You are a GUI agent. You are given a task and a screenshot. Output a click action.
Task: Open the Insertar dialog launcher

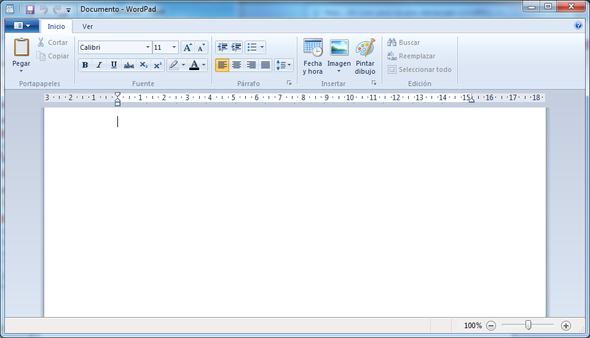pos(374,83)
